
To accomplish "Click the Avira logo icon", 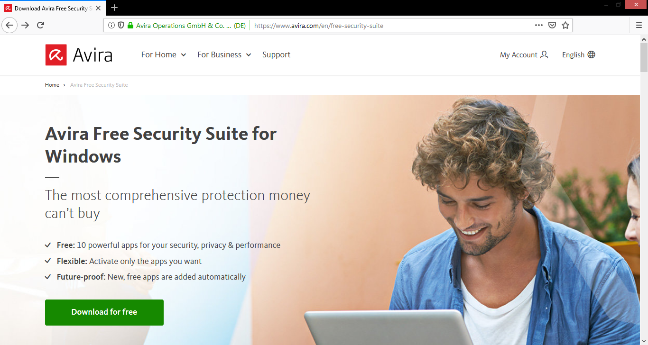I will coord(56,55).
